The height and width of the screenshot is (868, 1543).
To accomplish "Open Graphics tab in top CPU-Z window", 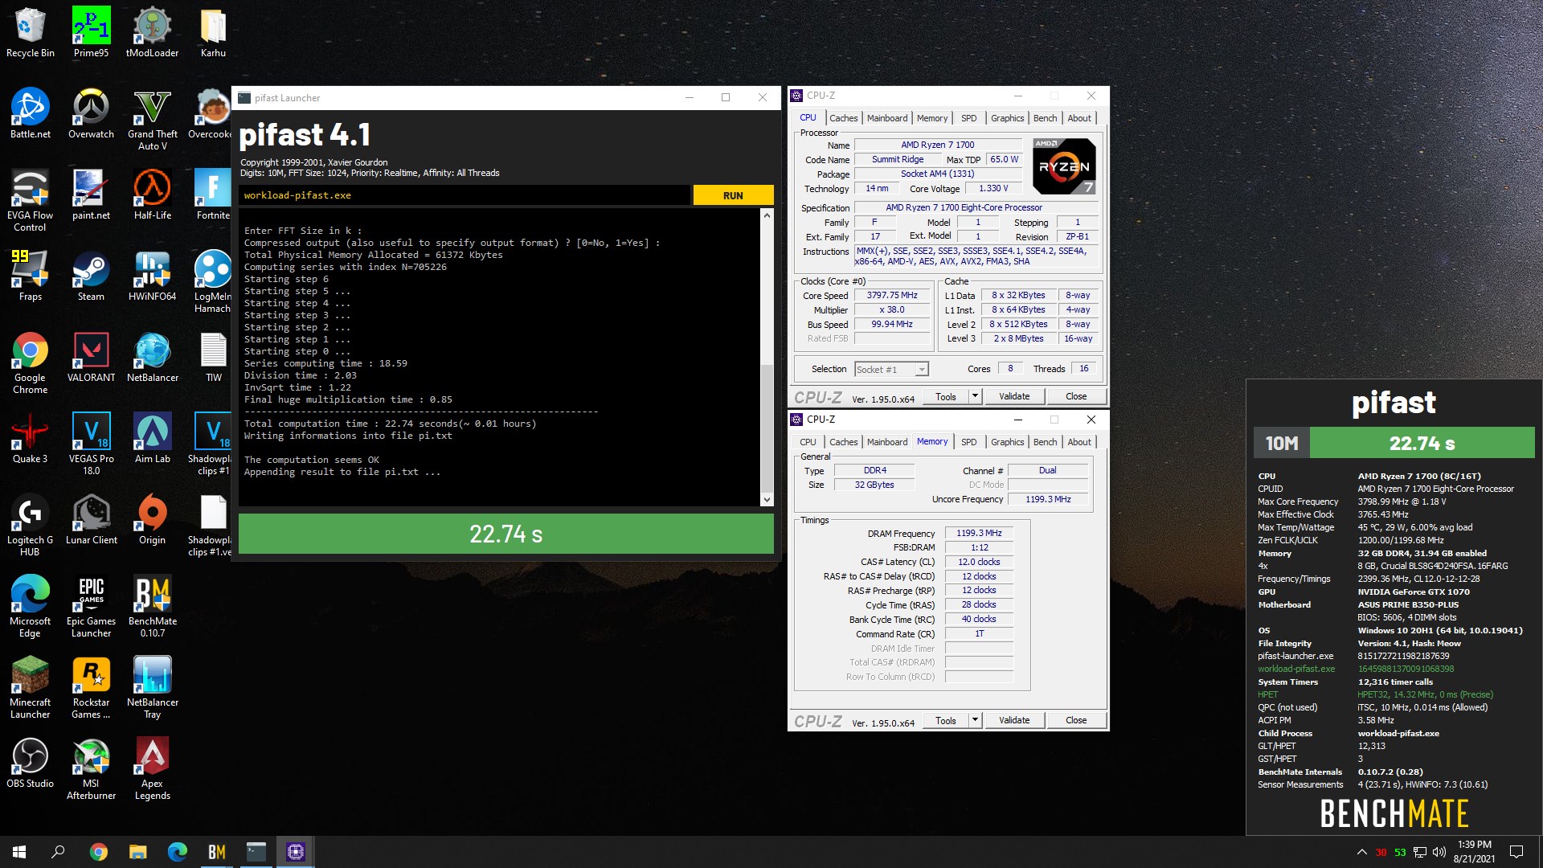I will (1007, 118).
